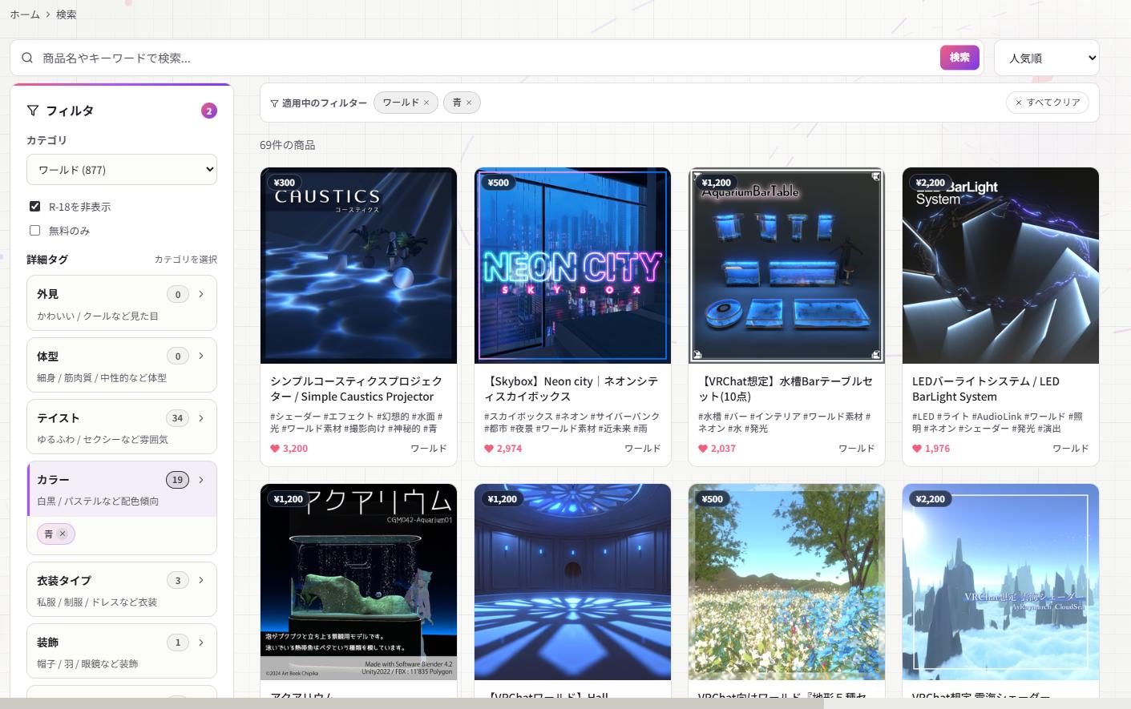Image resolution: width=1131 pixels, height=709 pixels.
Task: Open the 人気順 sort dropdown
Action: coord(1046,58)
